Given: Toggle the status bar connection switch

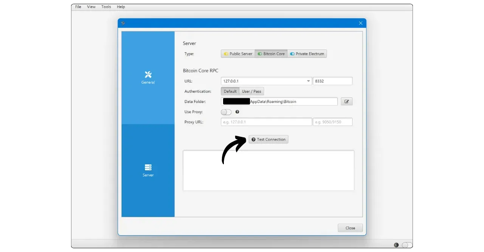Looking at the screenshot, I should pos(406,245).
